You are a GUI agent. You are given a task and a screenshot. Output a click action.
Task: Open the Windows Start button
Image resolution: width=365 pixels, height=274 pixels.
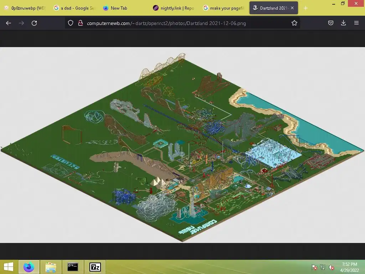tap(9, 267)
